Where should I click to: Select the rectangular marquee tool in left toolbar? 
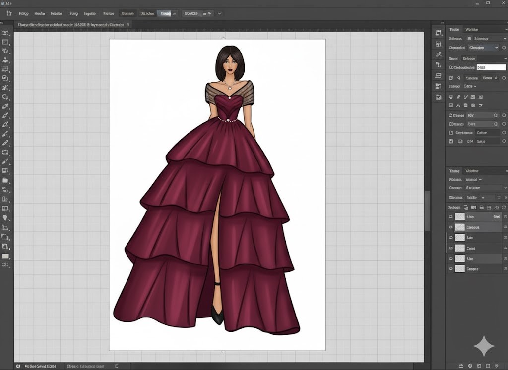[6, 42]
